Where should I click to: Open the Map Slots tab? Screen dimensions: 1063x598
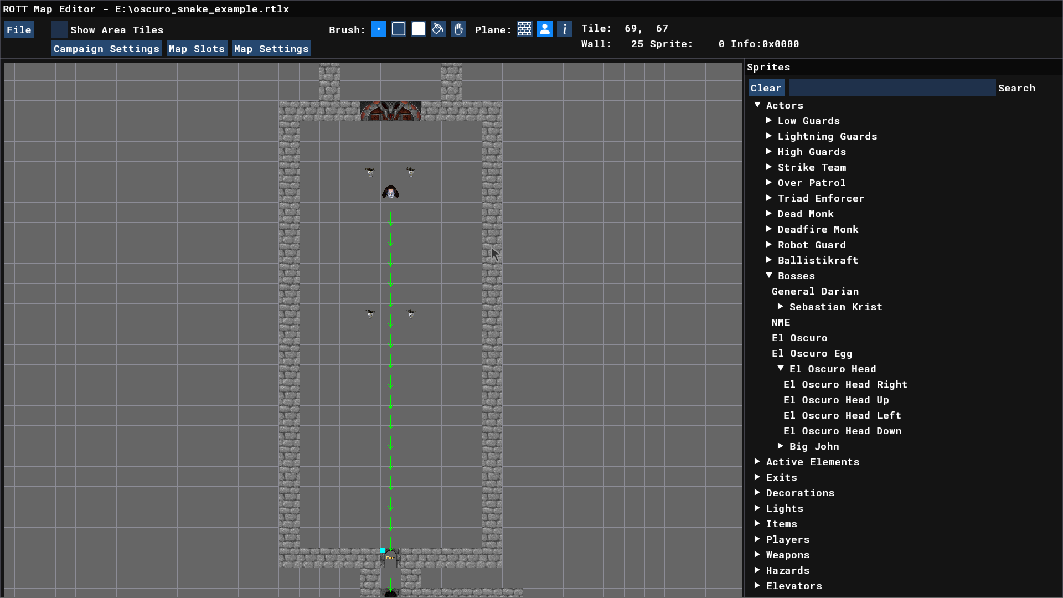coord(197,49)
